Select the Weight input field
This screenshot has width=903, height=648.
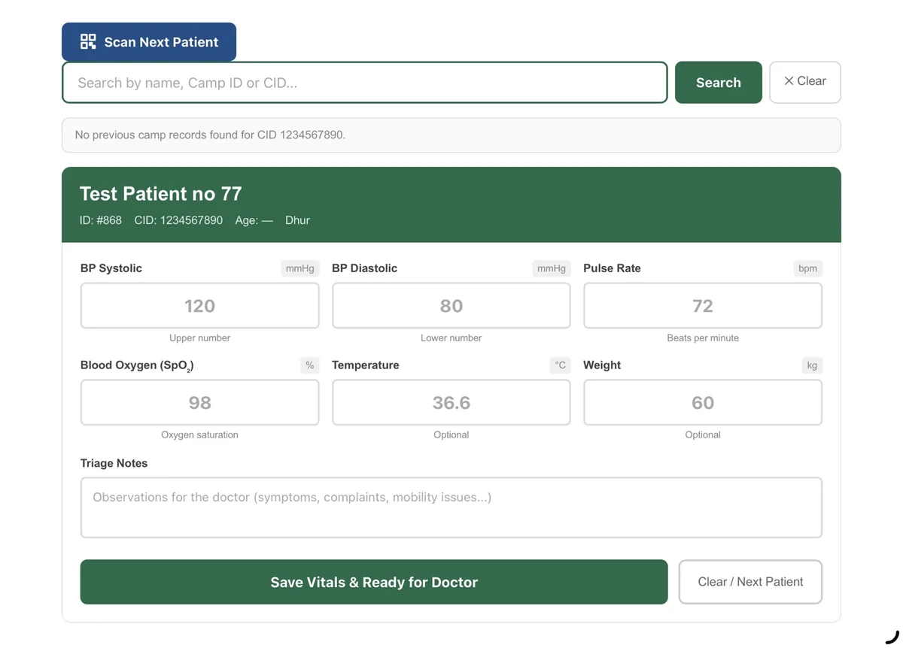click(703, 403)
